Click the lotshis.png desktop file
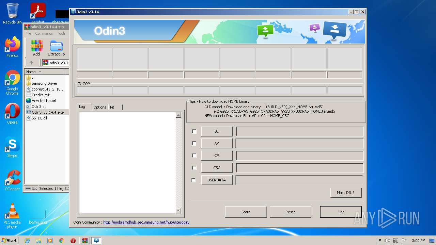The image size is (436, 245). [x=38, y=215]
